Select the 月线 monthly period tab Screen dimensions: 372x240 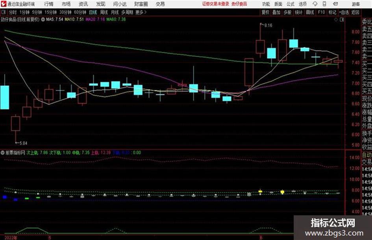coord(115,12)
